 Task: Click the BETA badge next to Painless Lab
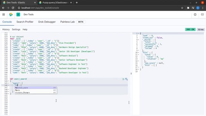81,22
